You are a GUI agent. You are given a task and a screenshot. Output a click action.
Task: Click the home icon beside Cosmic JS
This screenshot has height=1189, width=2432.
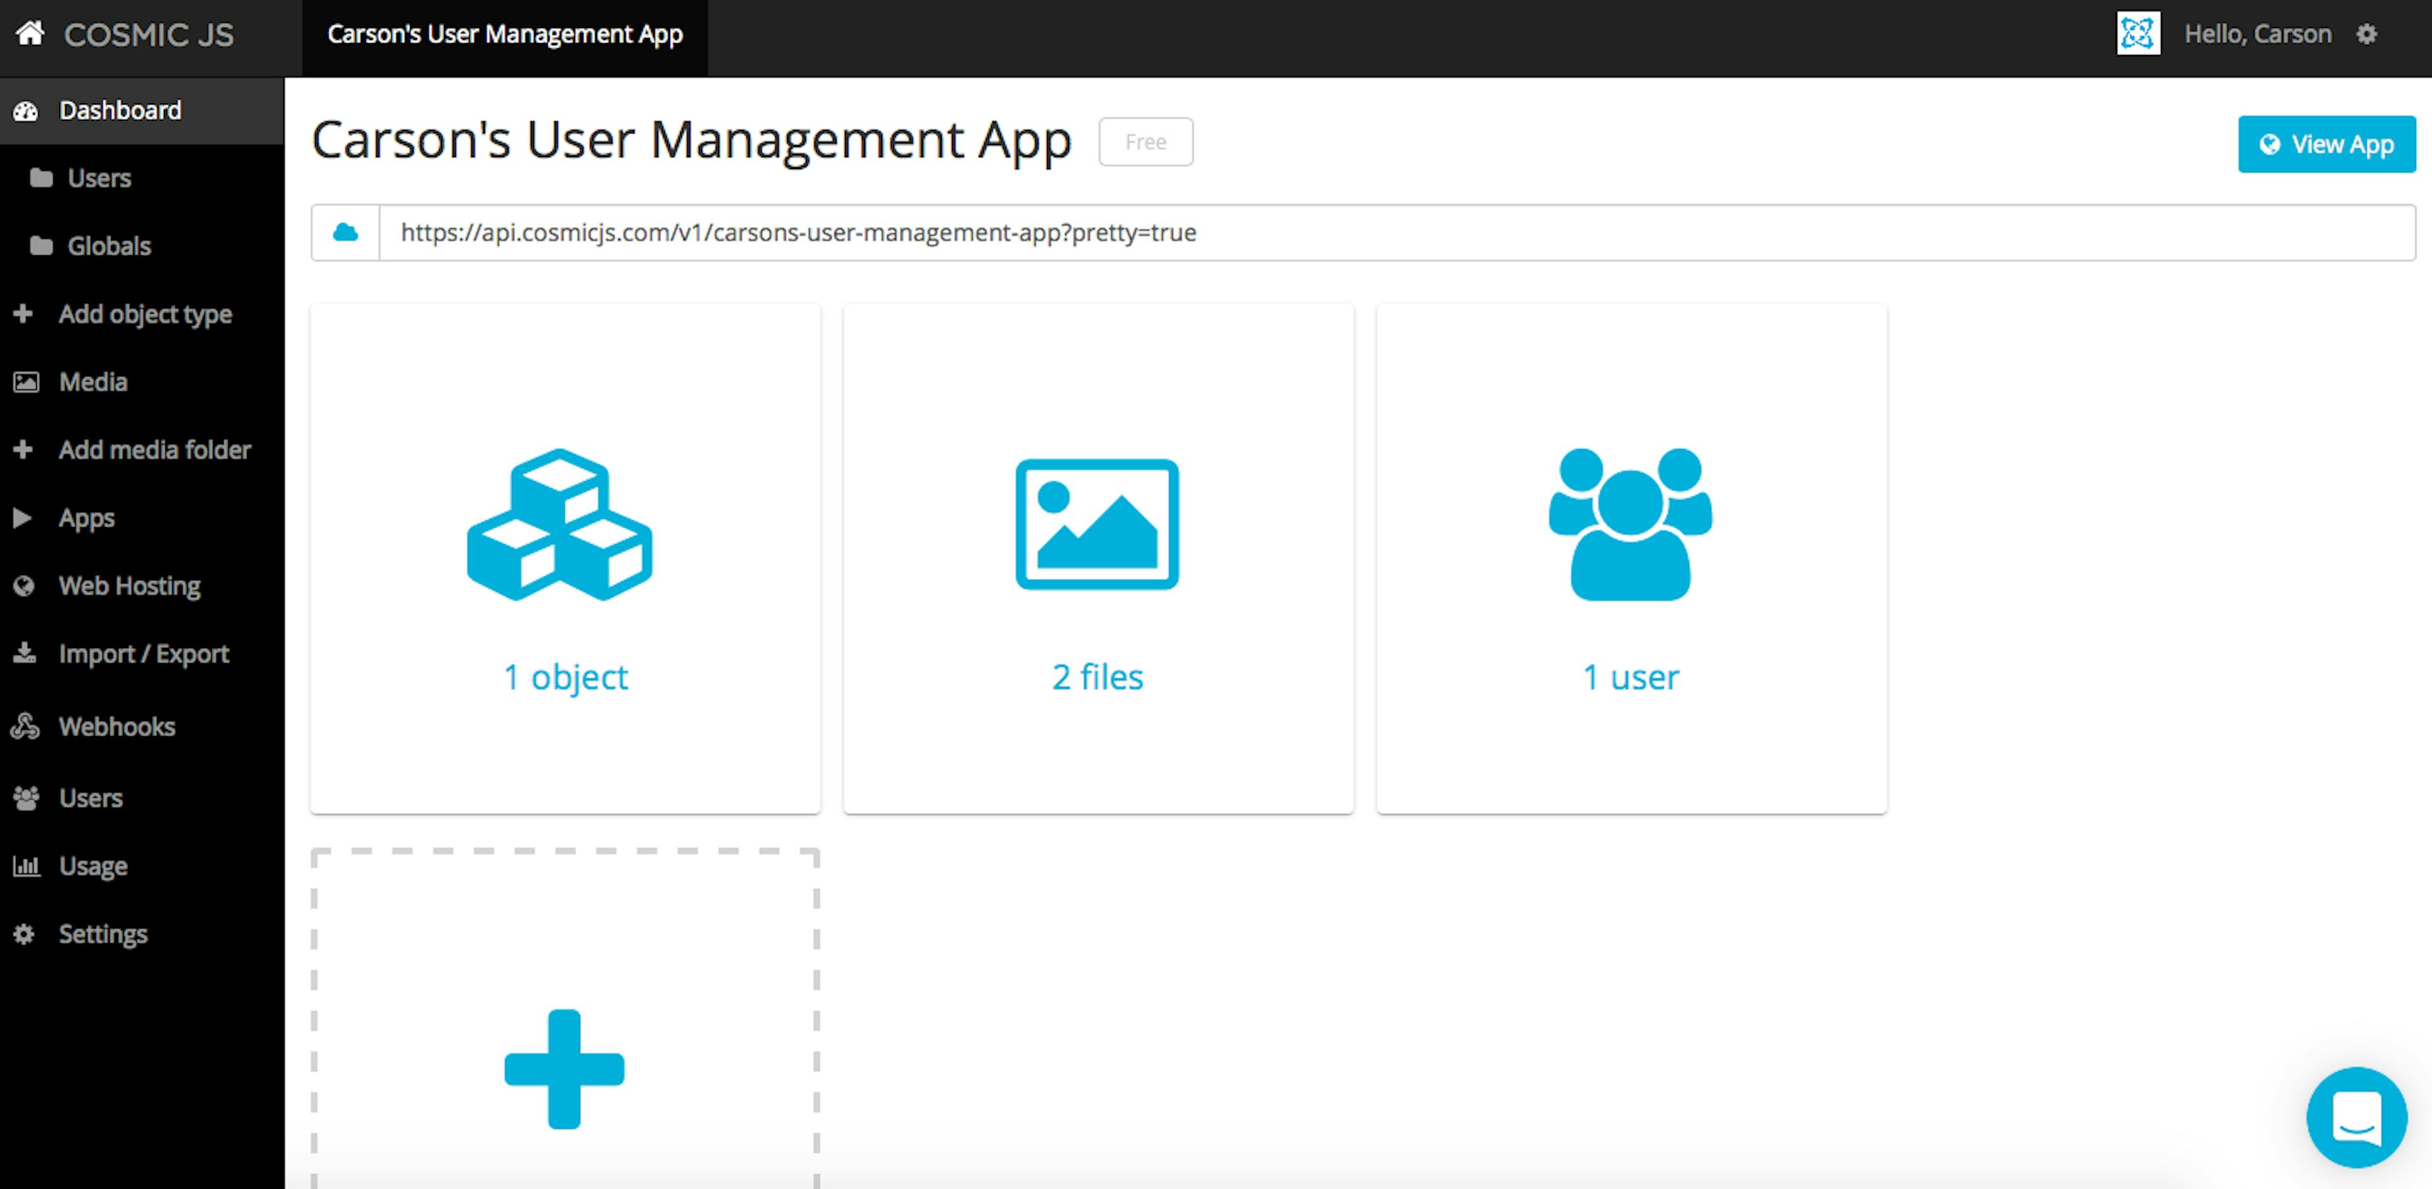coord(29,33)
